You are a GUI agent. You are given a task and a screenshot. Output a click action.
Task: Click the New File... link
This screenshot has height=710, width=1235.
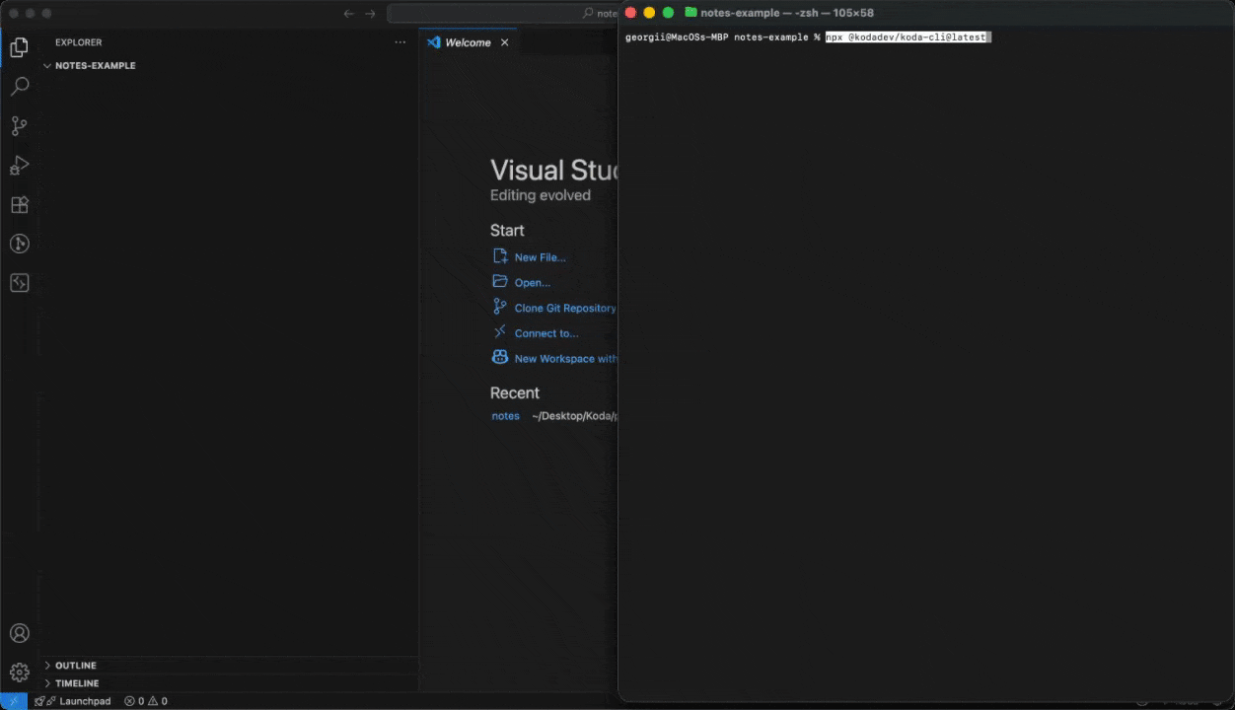click(540, 257)
